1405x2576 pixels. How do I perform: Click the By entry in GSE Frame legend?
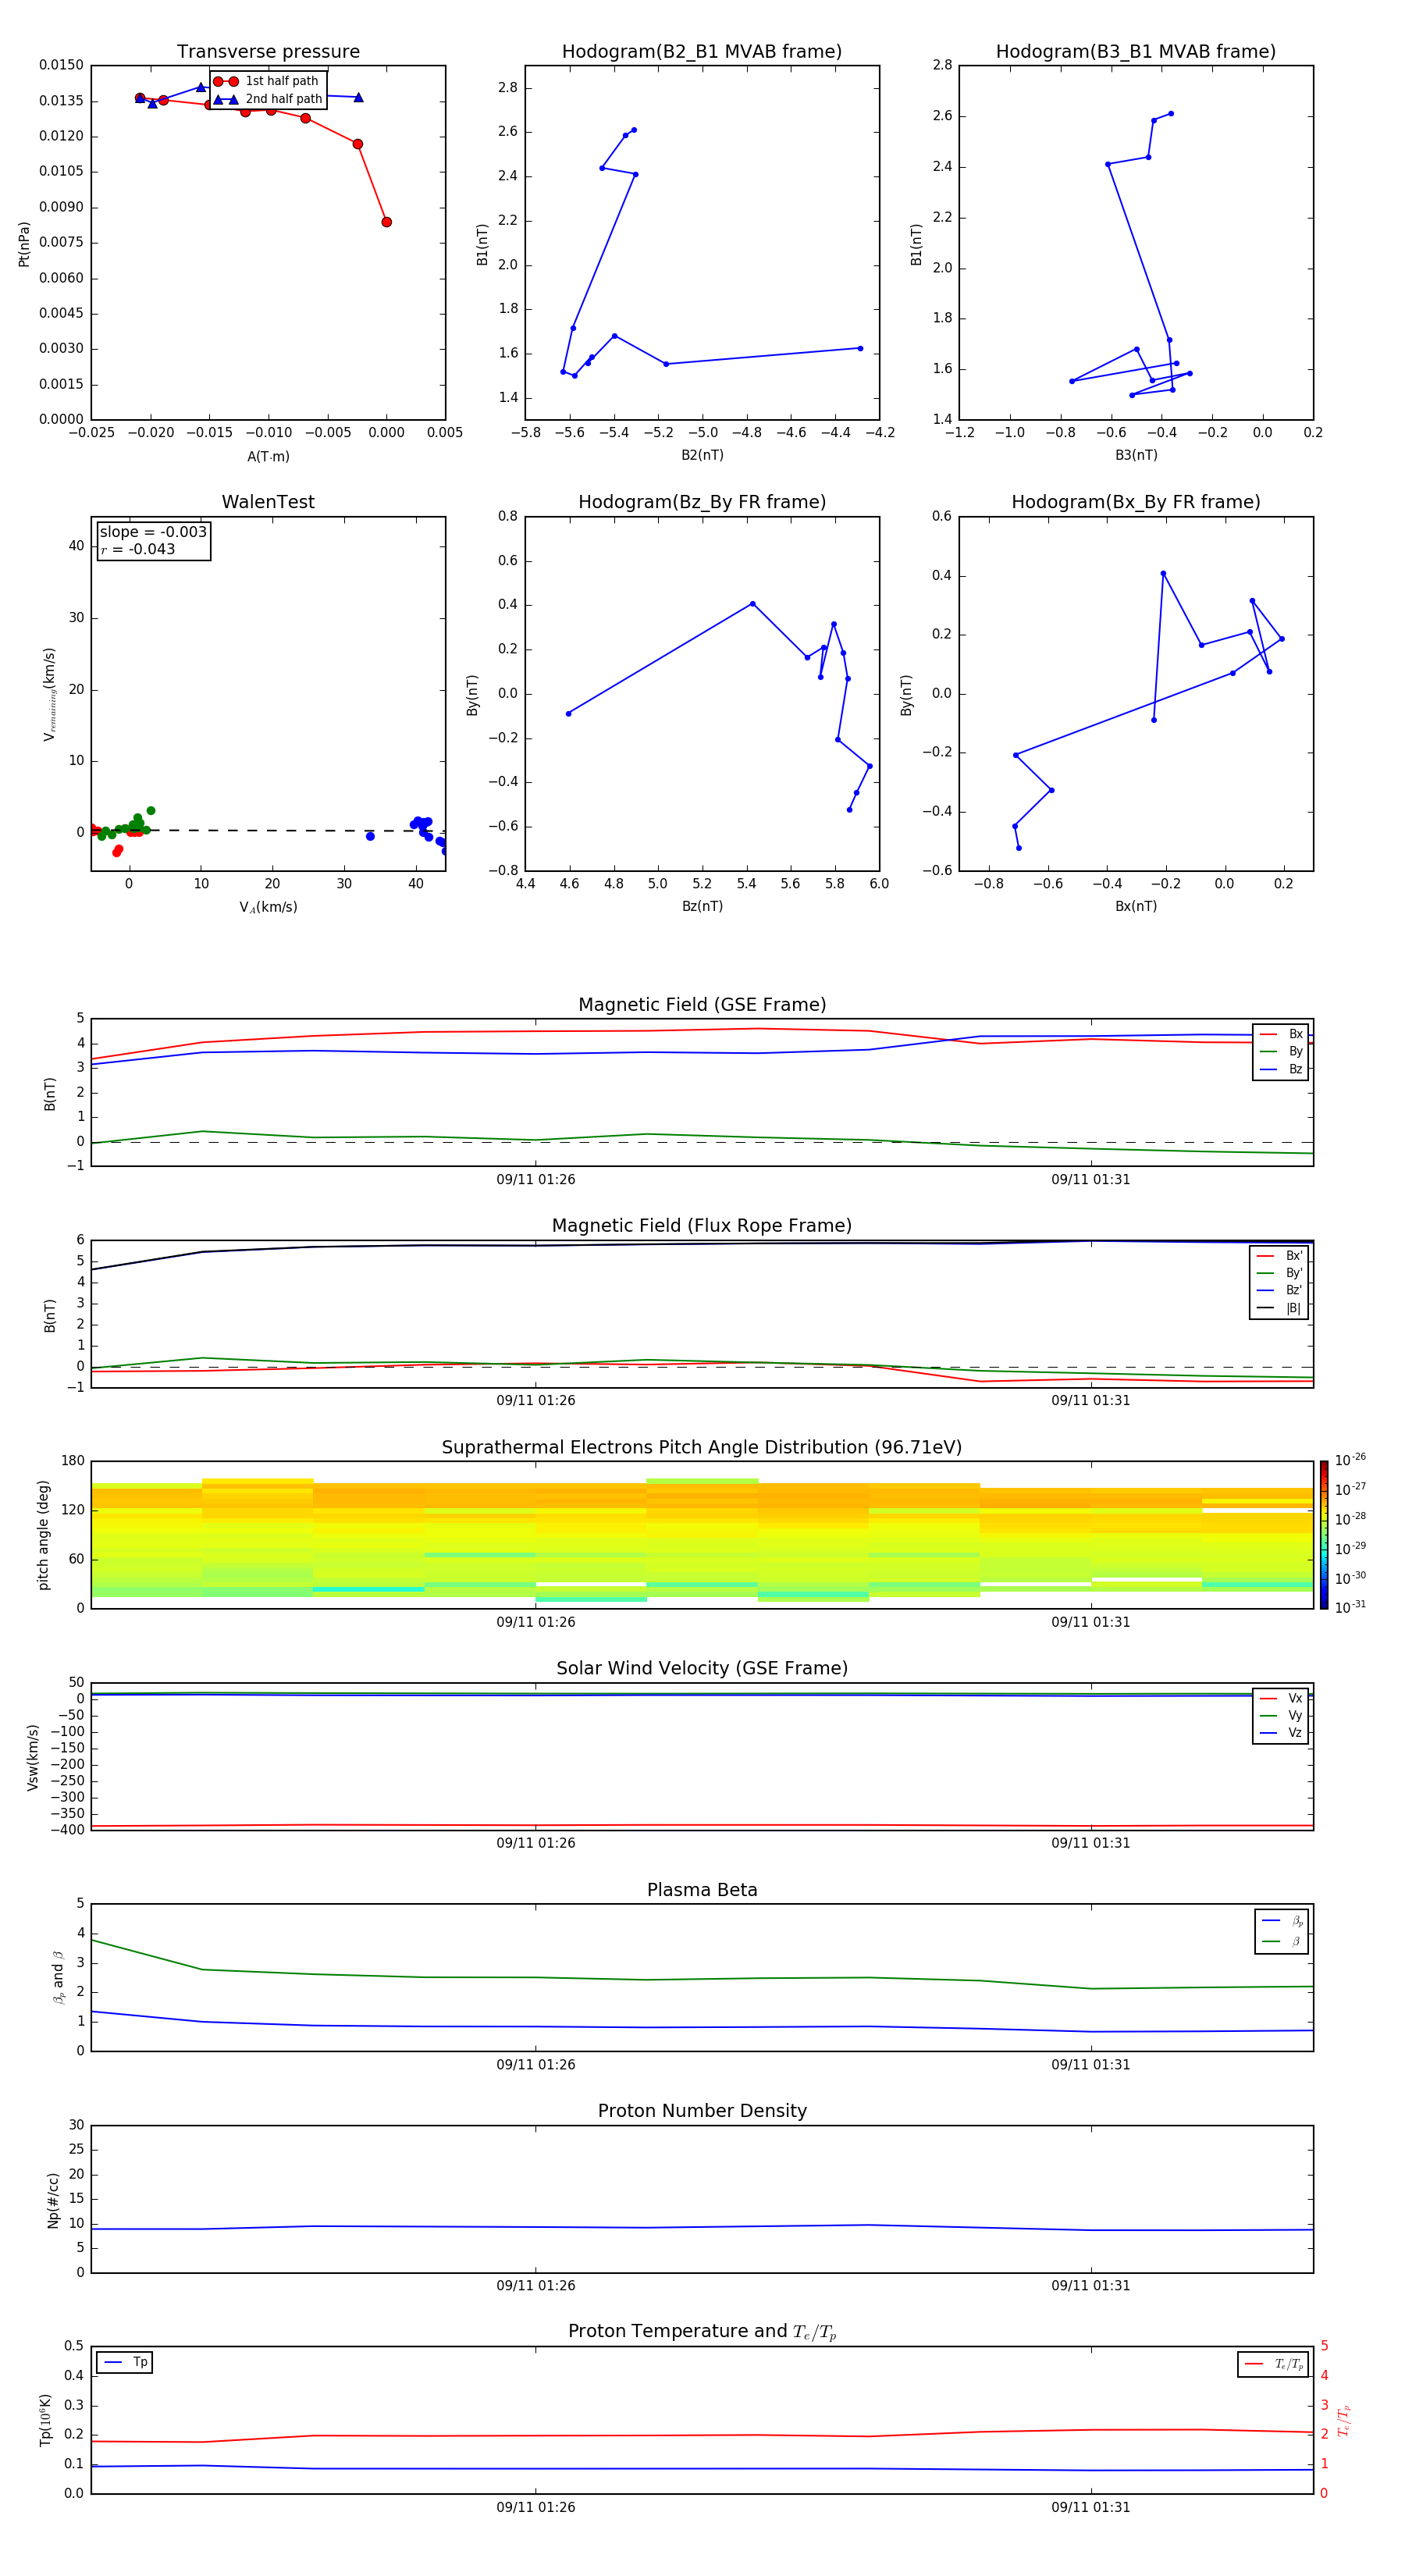pos(1281,1051)
